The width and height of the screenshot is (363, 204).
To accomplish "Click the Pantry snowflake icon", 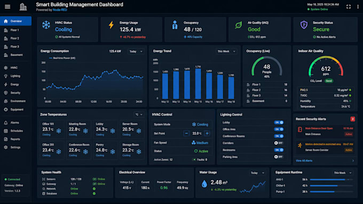I will [x=113, y=152].
